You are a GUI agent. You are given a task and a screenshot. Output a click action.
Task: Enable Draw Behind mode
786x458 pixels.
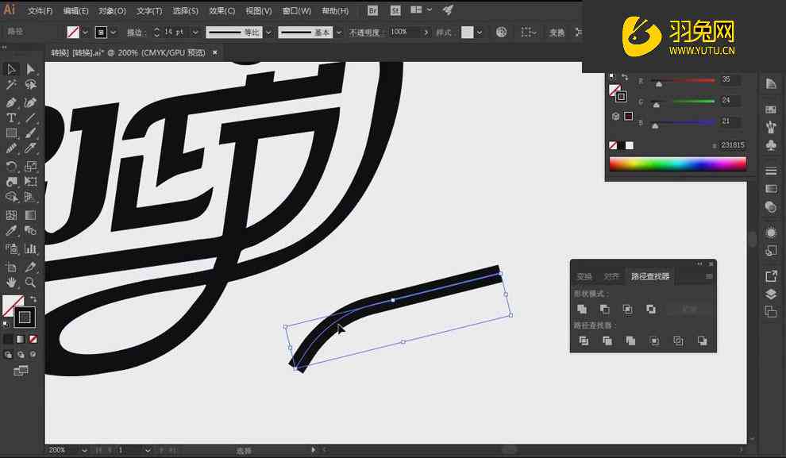pos(21,354)
